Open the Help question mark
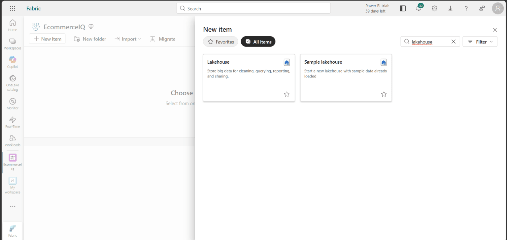The image size is (507, 240). coord(466,9)
